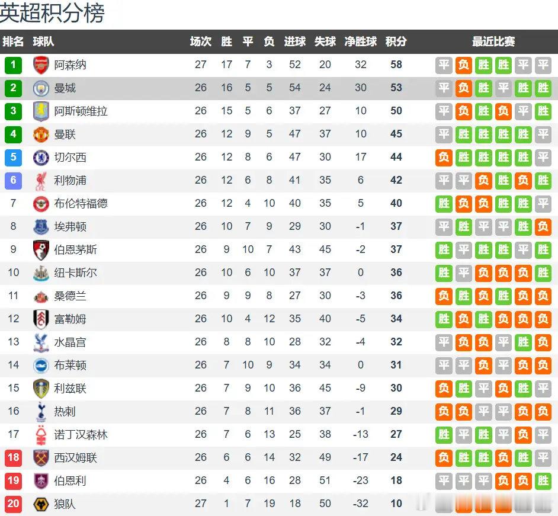558x516 pixels.
Task: Click the 积分 points column header
Action: [396, 41]
